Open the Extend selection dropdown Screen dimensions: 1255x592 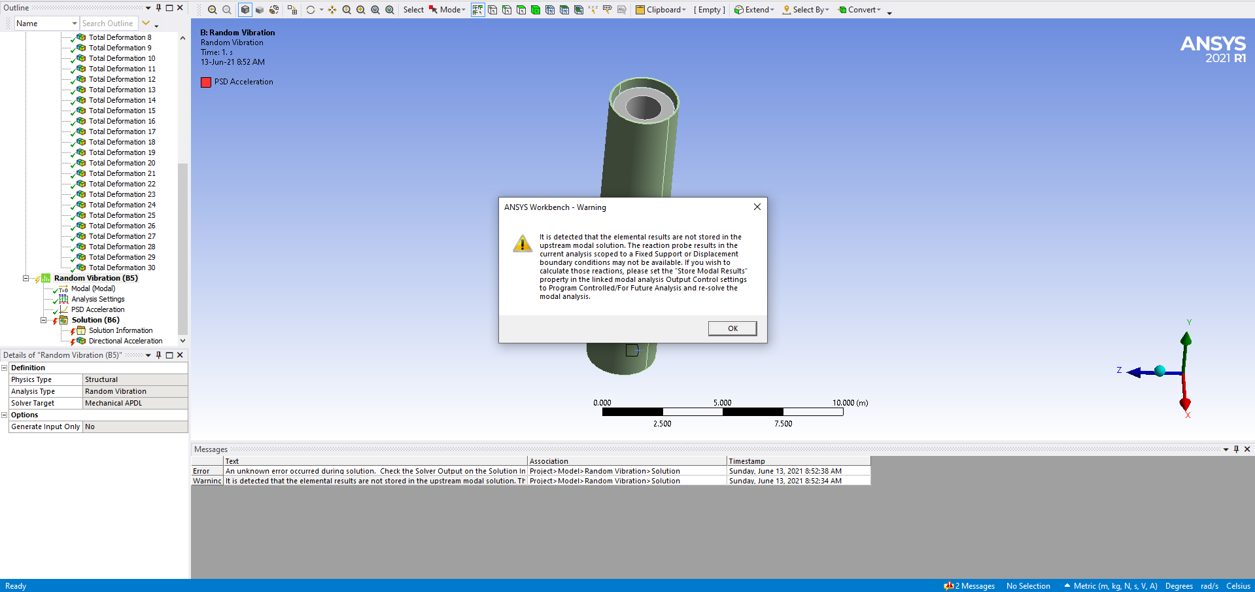754,10
